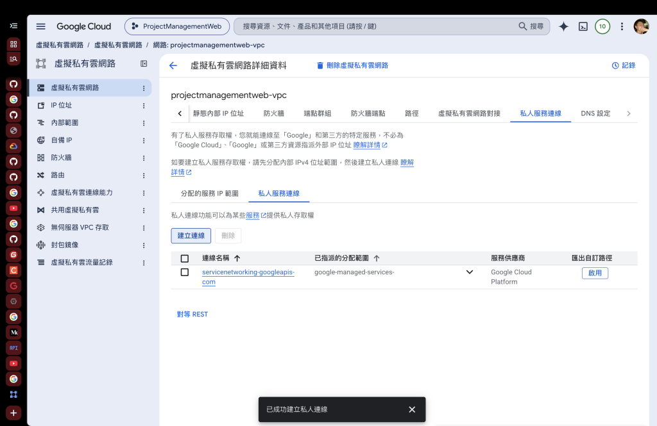Click the Gemini sparkle icon in header

coord(563,26)
